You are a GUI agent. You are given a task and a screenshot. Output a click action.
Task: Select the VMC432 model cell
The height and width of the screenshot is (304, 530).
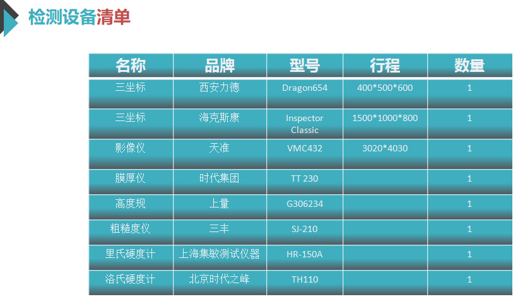click(x=305, y=149)
